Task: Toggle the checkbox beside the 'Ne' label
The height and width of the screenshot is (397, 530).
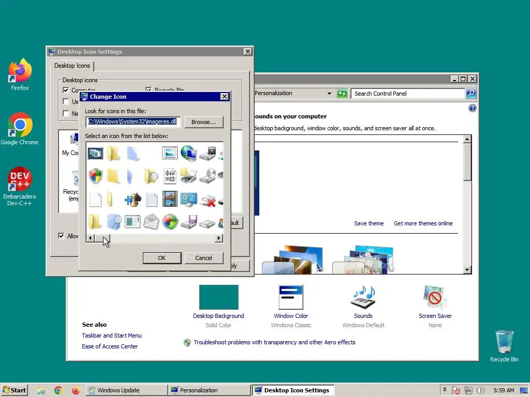Action: pyautogui.click(x=66, y=113)
